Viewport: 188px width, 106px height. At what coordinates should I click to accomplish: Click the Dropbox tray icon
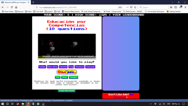[155, 104]
